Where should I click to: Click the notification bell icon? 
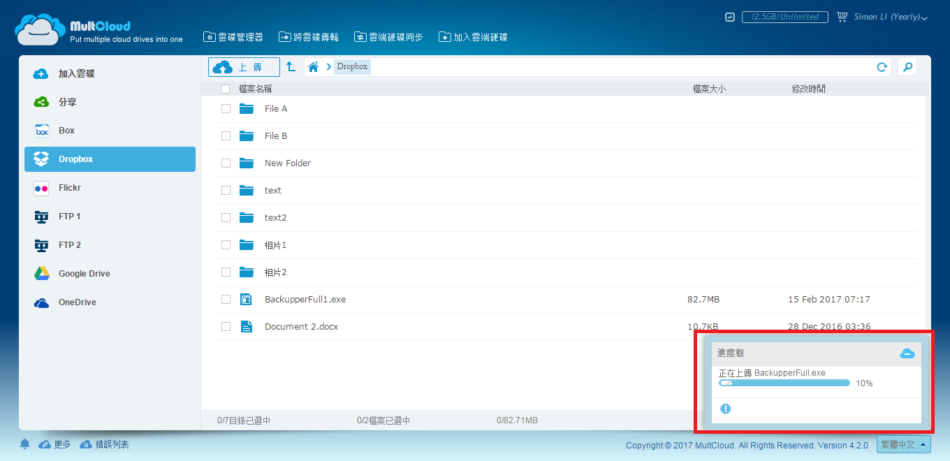[x=25, y=444]
